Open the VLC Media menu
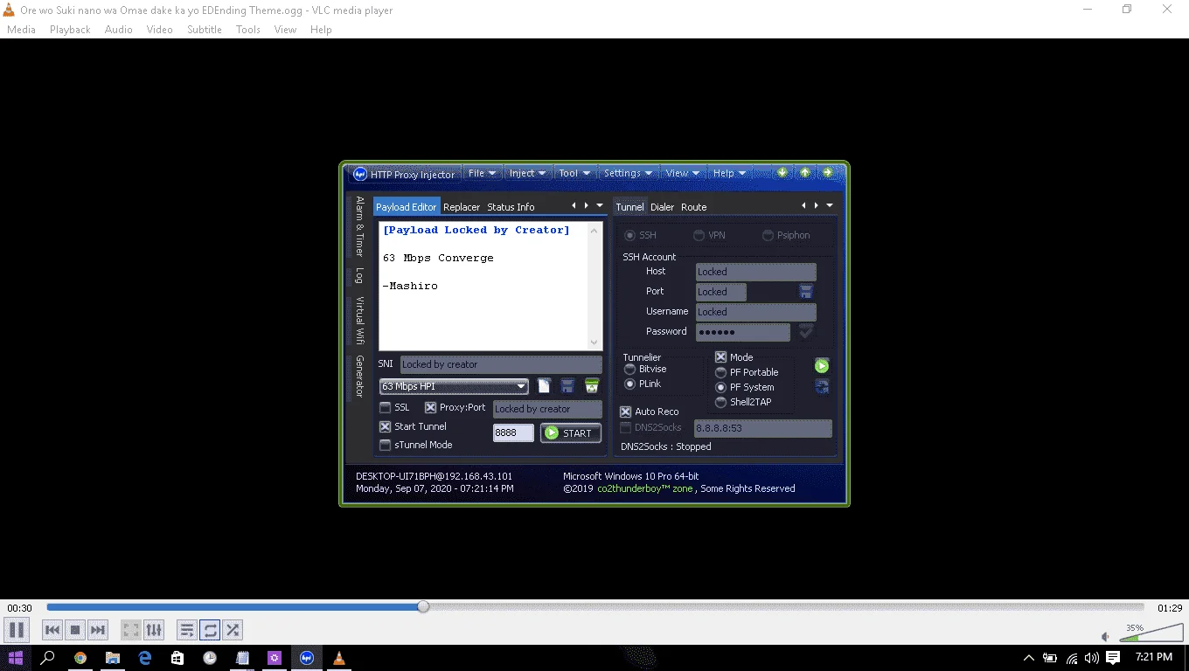Viewport: 1189px width, 671px height. 21,29
